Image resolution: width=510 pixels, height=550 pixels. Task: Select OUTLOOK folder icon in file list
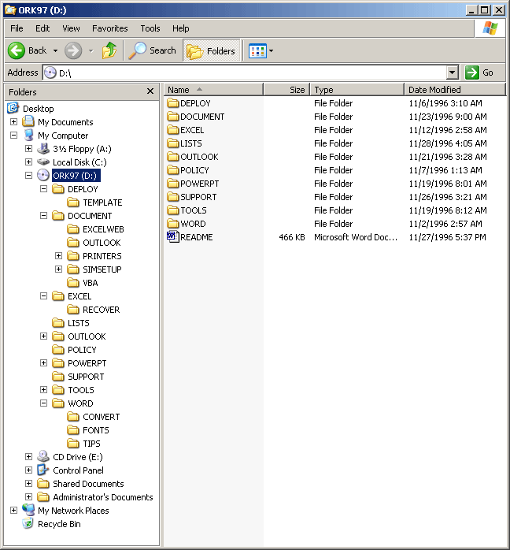[x=173, y=157]
